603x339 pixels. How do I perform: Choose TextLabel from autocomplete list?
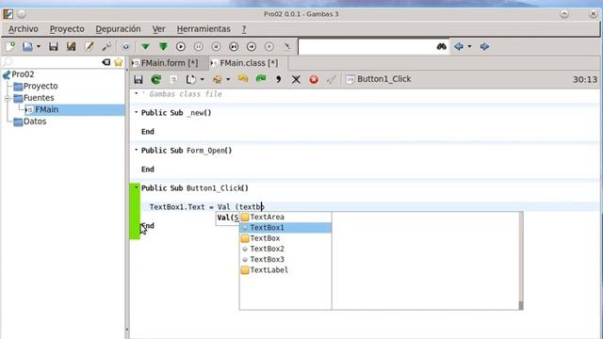pos(285,270)
